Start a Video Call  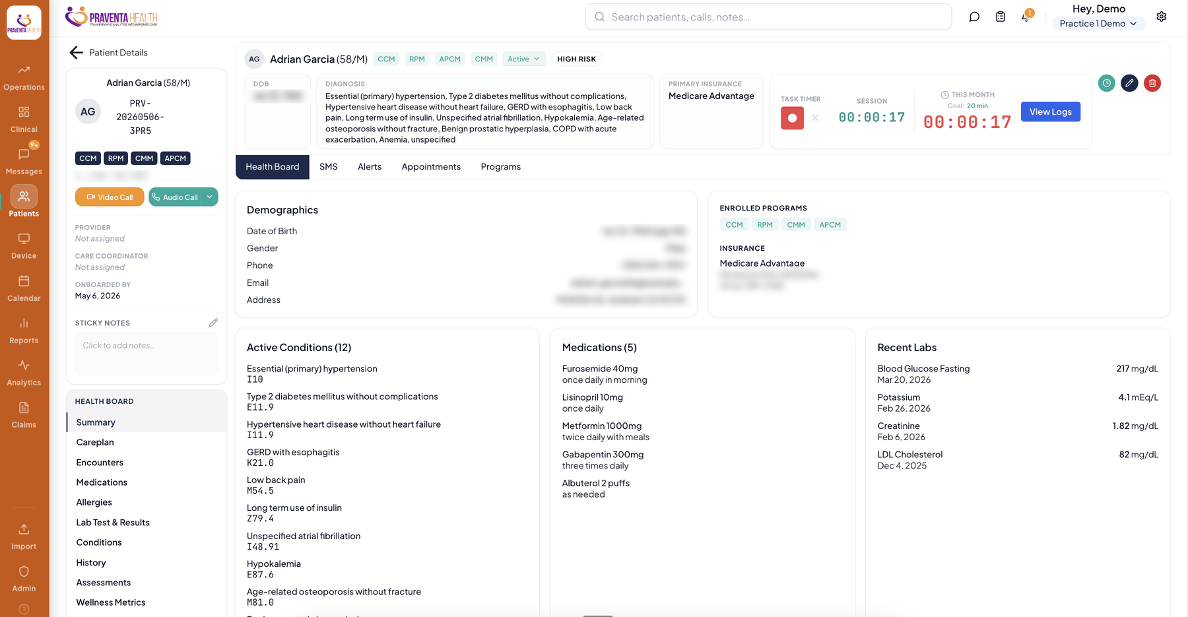pos(110,197)
